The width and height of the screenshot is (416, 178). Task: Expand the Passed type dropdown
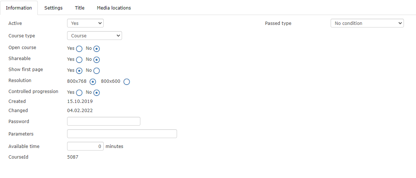[367, 23]
